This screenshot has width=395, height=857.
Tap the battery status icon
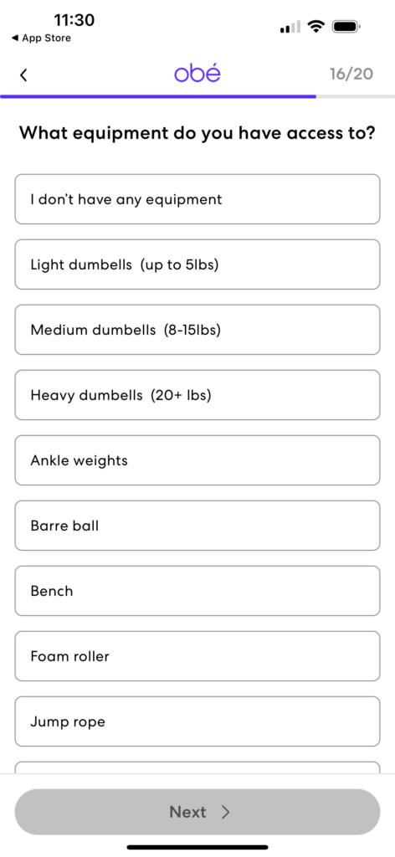(x=346, y=26)
